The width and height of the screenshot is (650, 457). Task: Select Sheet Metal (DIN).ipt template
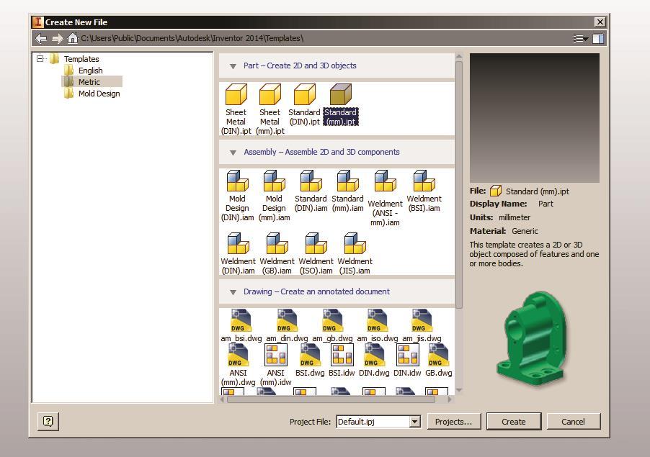tap(236, 109)
